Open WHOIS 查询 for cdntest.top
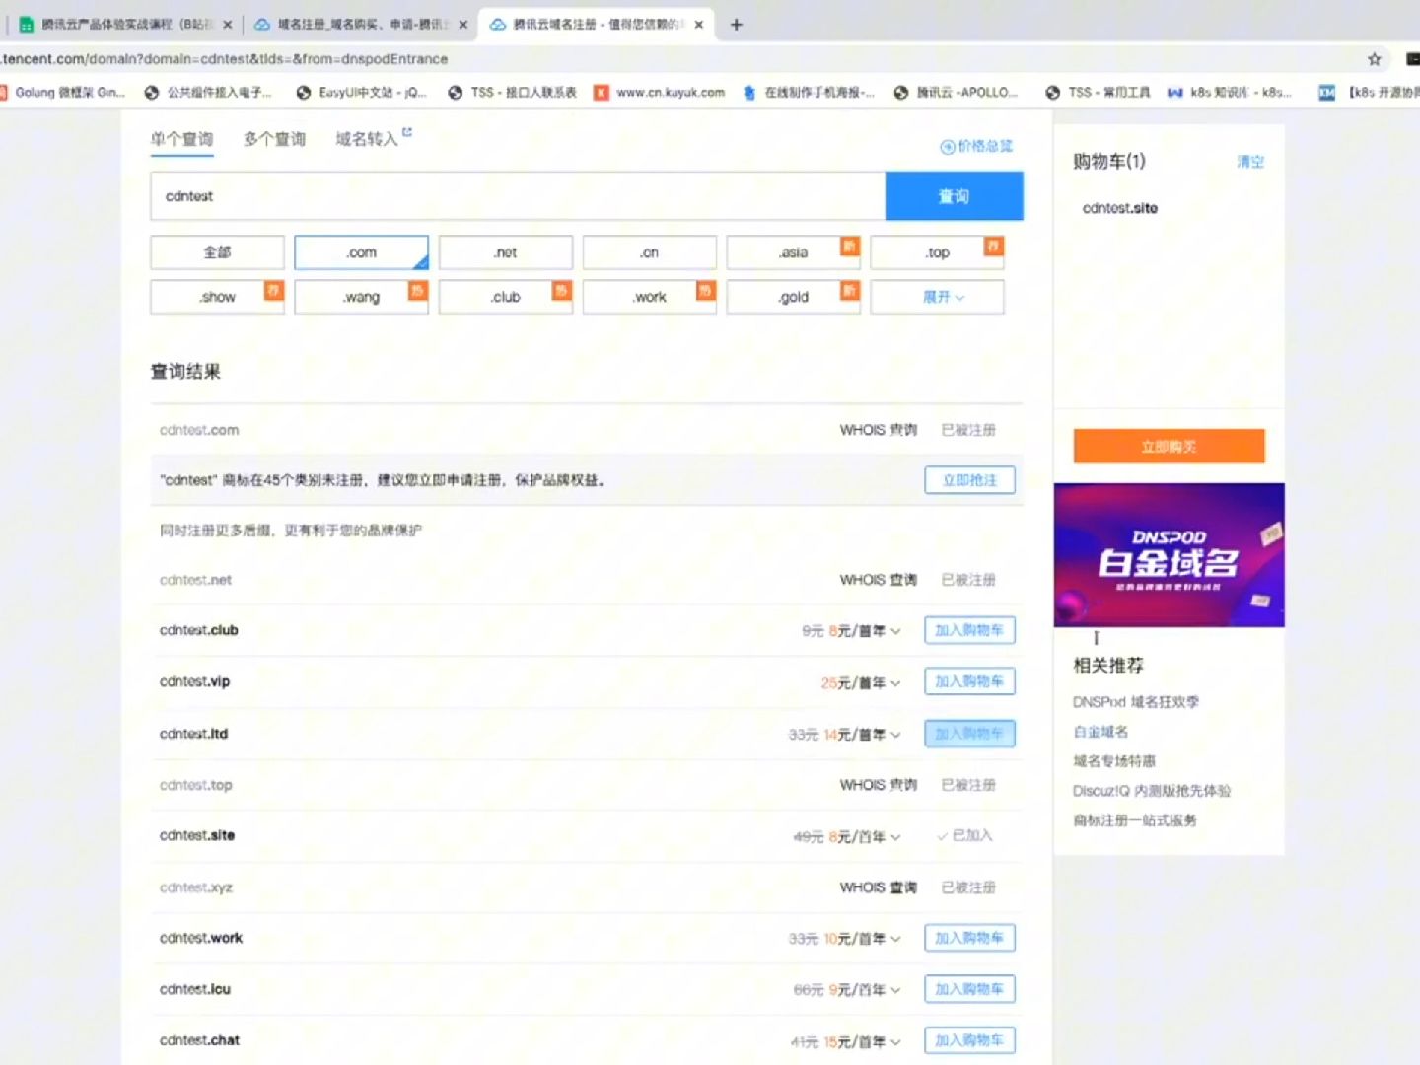1420x1065 pixels. coord(878,785)
